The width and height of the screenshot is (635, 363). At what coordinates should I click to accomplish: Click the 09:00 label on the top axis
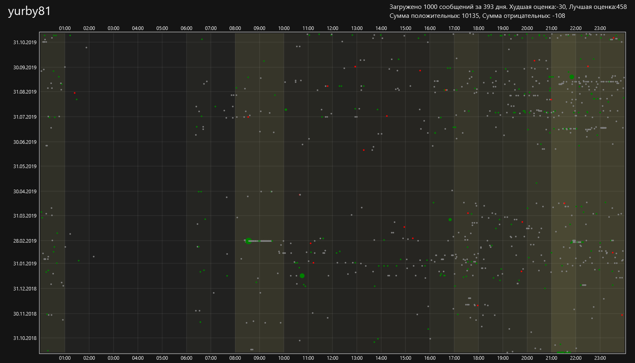[260, 28]
